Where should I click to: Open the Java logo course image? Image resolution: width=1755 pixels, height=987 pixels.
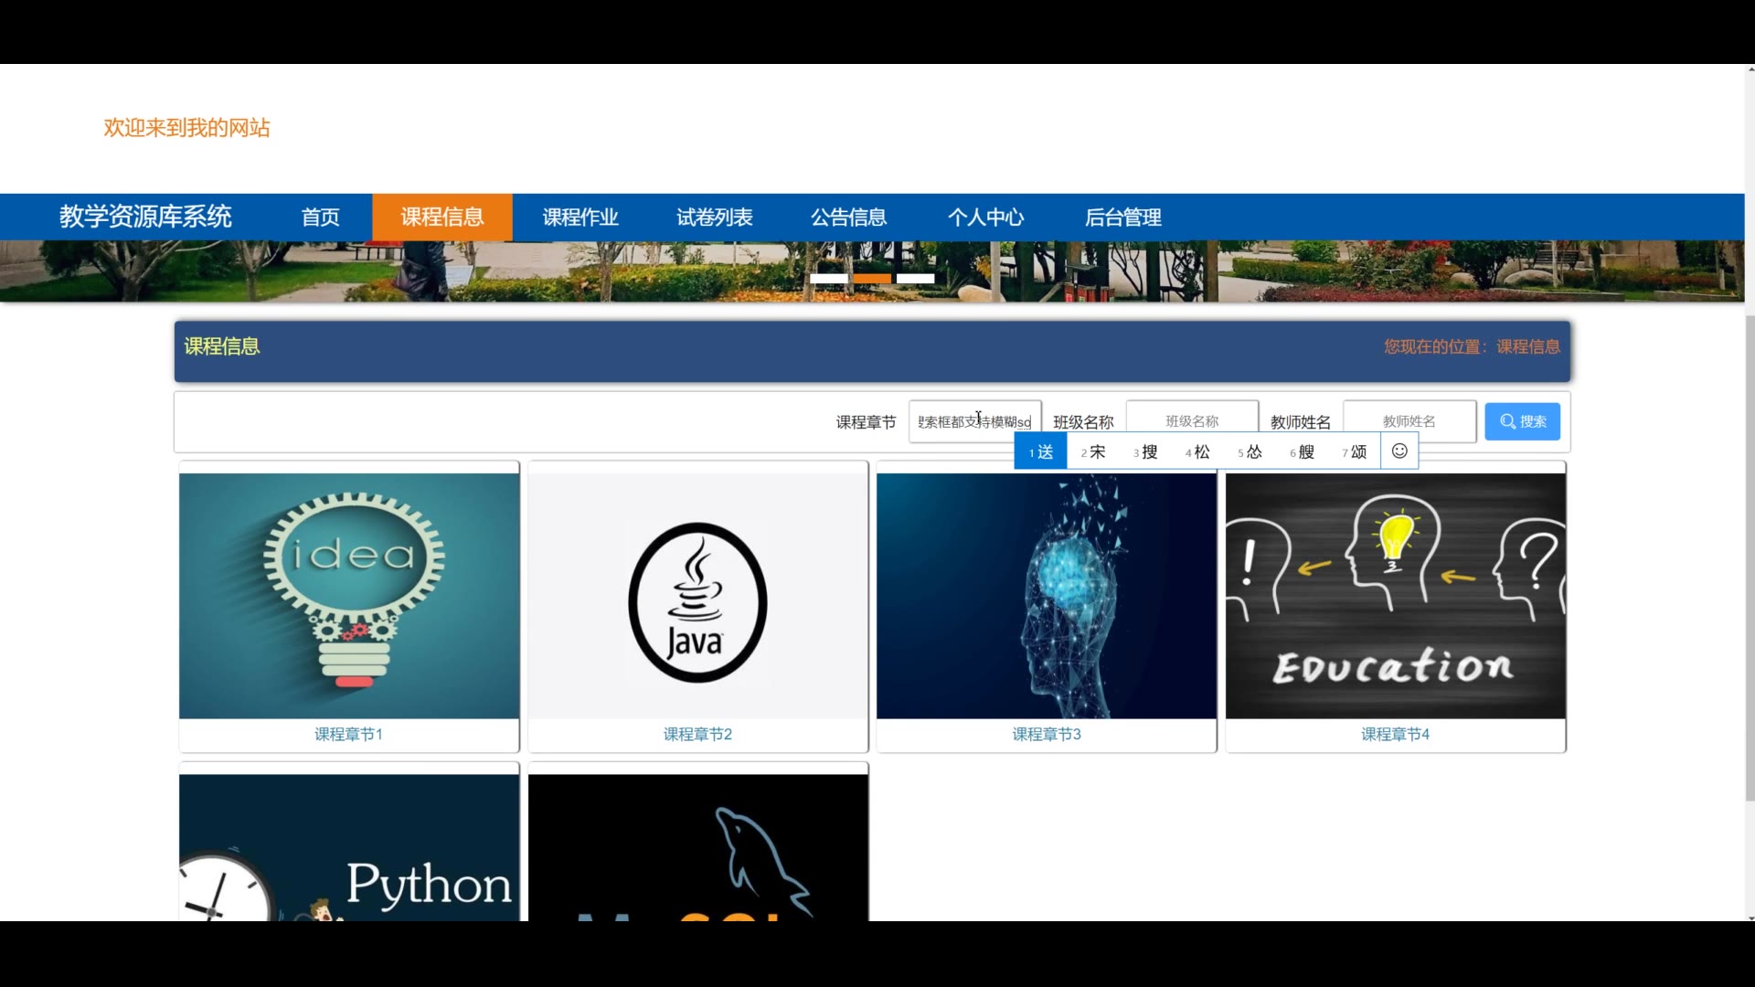[697, 596]
